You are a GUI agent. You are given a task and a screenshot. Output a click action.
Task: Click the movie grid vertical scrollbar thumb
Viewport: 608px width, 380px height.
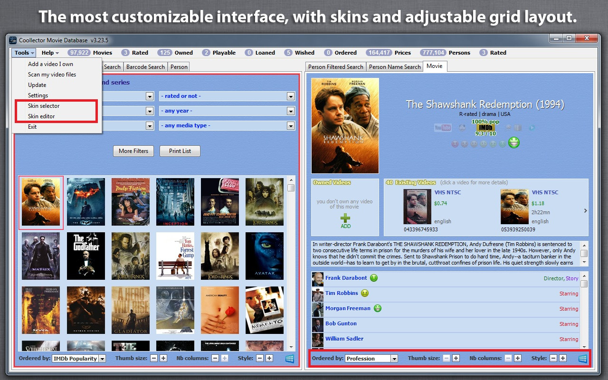click(291, 188)
